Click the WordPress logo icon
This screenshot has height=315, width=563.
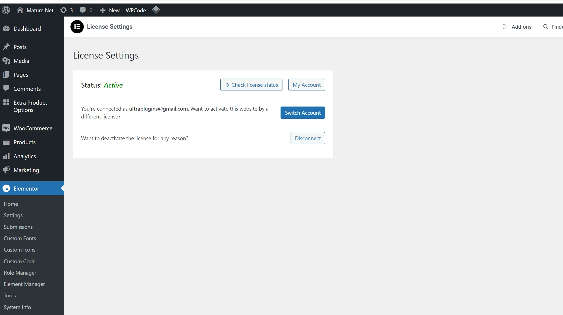[6, 10]
